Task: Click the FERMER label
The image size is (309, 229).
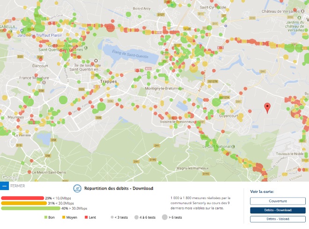Action: pos(17,186)
